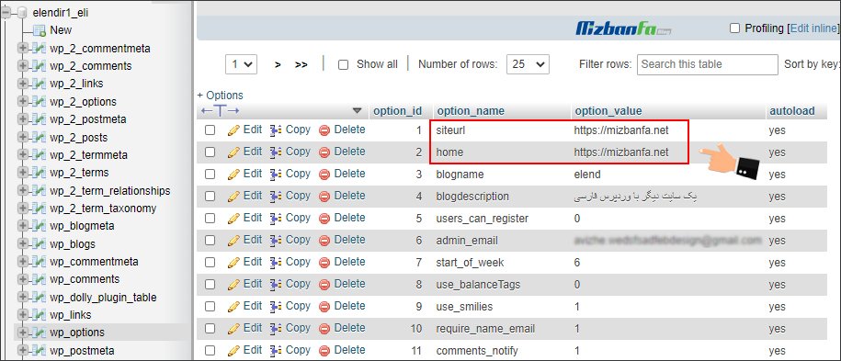This screenshot has width=841, height=361.
Task: Click the Copy icon in use_balanceTags row
Action: pos(276,284)
